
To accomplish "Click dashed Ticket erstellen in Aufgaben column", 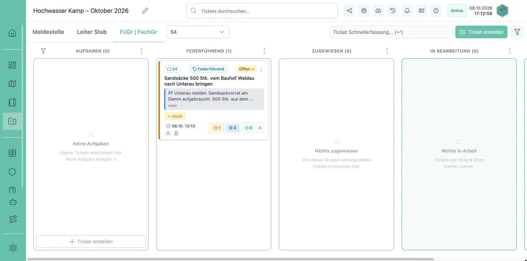I will click(x=91, y=242).
